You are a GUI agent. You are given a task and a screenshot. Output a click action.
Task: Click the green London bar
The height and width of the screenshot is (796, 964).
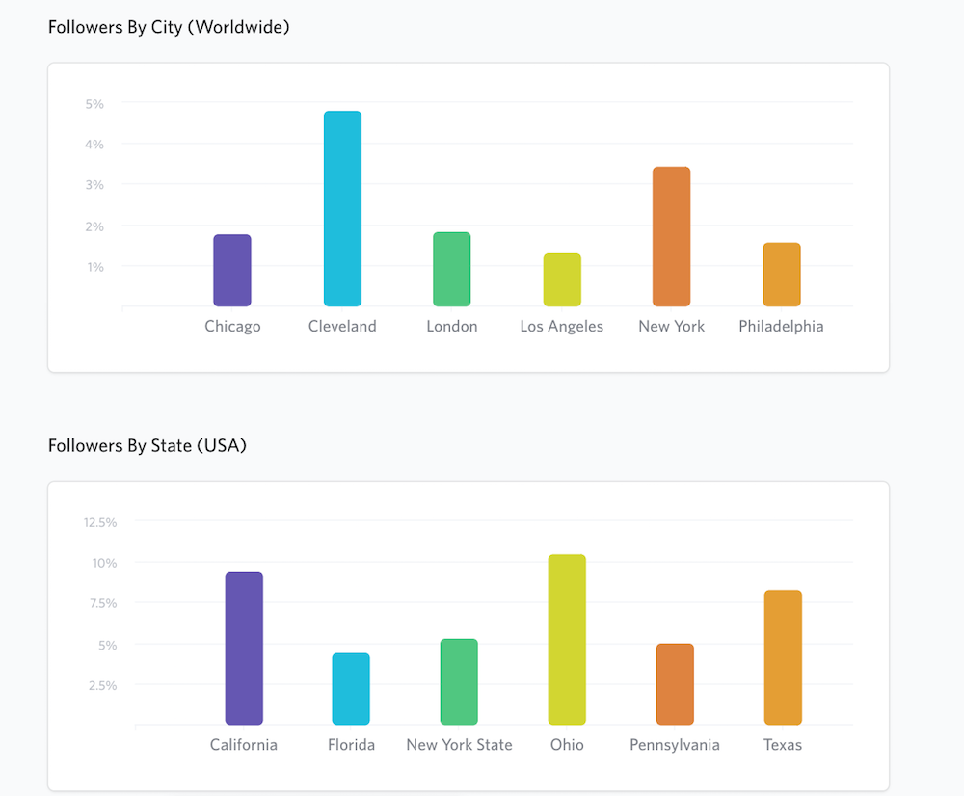coord(452,270)
